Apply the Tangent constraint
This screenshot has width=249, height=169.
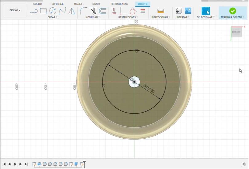(133, 11)
